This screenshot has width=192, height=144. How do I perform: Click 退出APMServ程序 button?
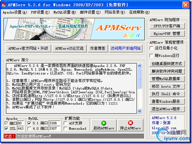(x=167, y=109)
